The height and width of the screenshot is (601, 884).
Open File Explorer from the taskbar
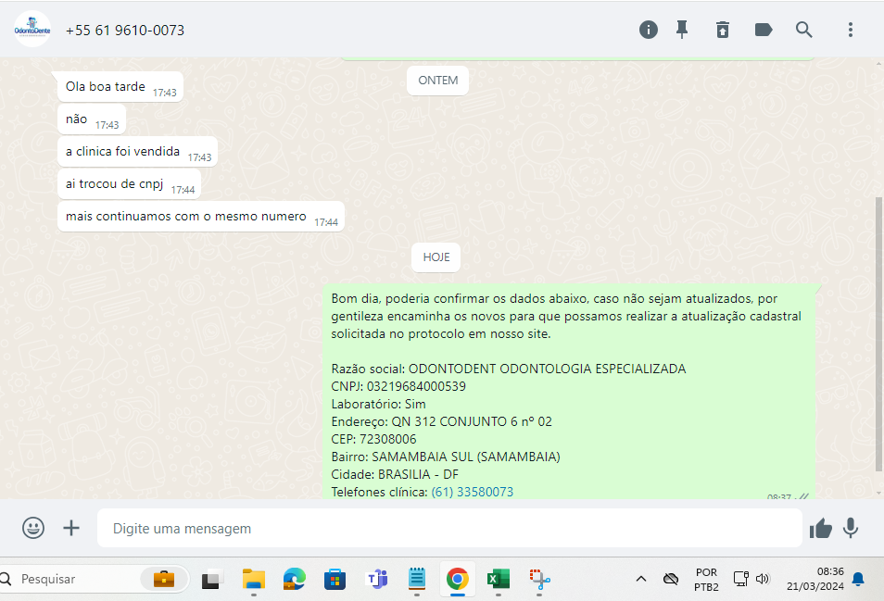254,579
